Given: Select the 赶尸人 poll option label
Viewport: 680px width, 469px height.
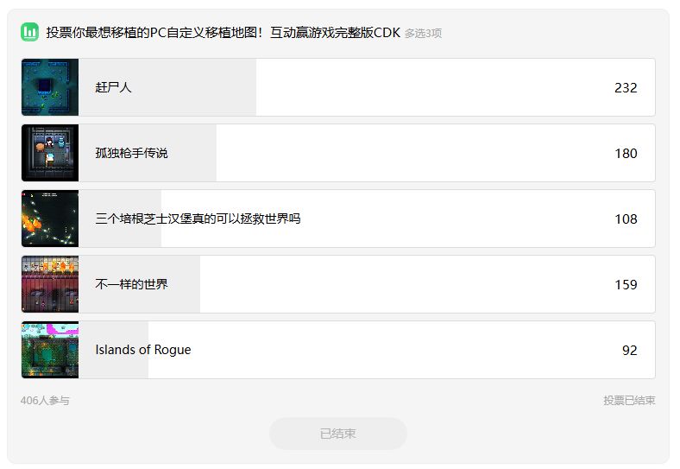Looking at the screenshot, I should [x=113, y=87].
